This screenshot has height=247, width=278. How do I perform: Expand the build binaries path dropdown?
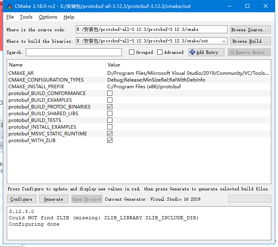pos(224,41)
